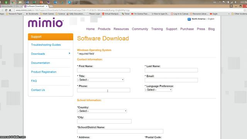Open the Other bookmarks folder
This screenshot has width=247, height=139.
tap(239, 14)
